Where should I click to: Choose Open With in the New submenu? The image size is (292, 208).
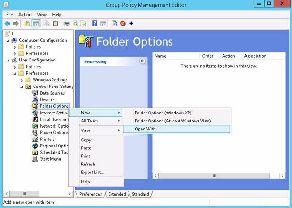pyautogui.click(x=176, y=129)
